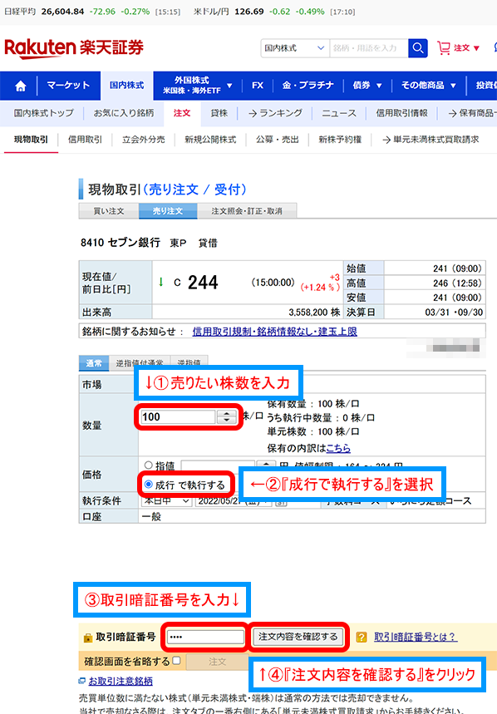Click the 取引暗証番号 password field
Image resolution: width=497 pixels, height=714 pixels.
coord(205,637)
